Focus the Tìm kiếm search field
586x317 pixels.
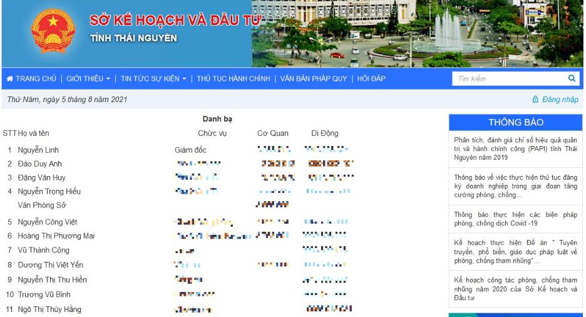[x=509, y=79]
